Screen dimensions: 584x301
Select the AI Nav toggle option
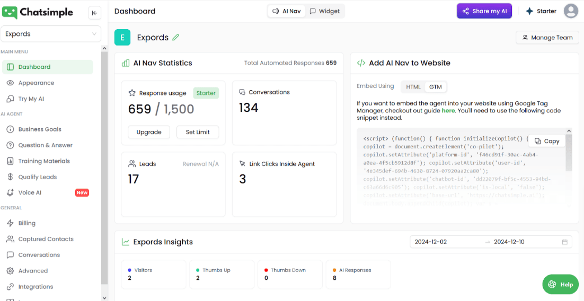coord(287,11)
